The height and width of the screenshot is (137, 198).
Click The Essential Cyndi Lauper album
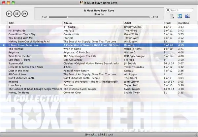80,89
